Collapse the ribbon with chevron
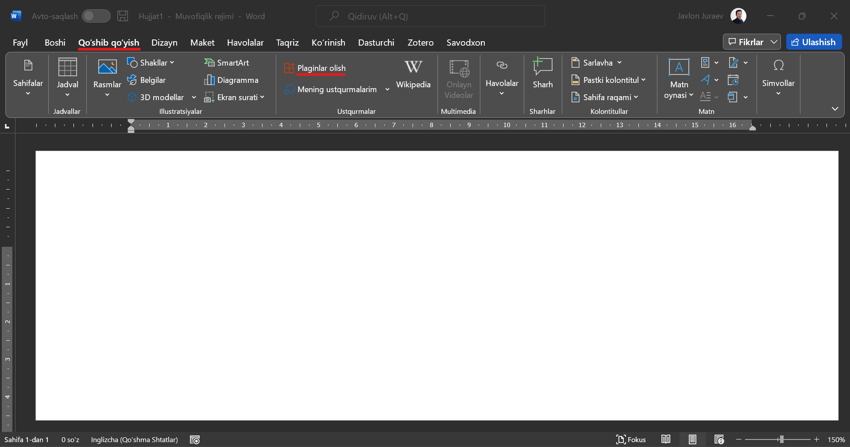 (x=835, y=109)
